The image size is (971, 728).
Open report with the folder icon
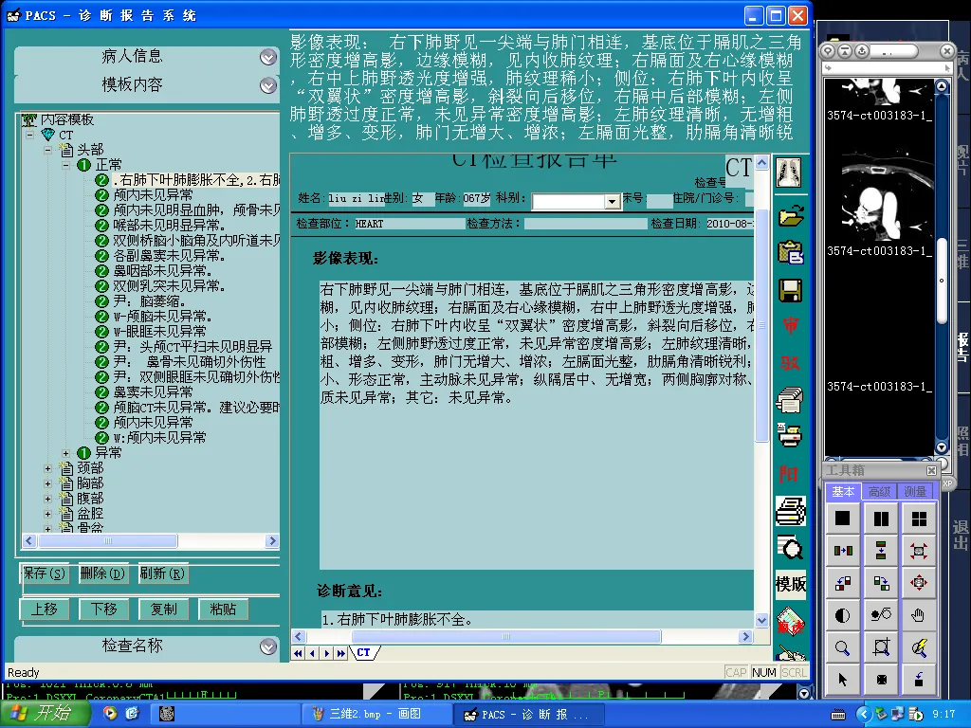tap(791, 215)
